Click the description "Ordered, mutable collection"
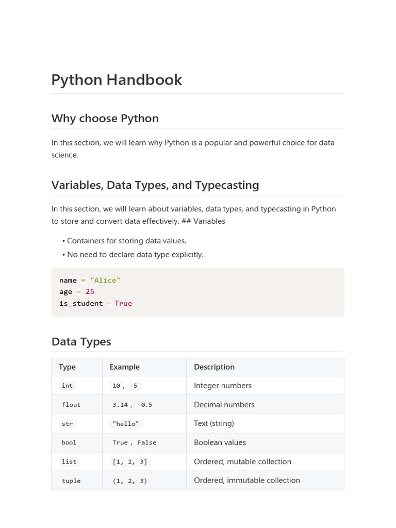 (x=242, y=461)
